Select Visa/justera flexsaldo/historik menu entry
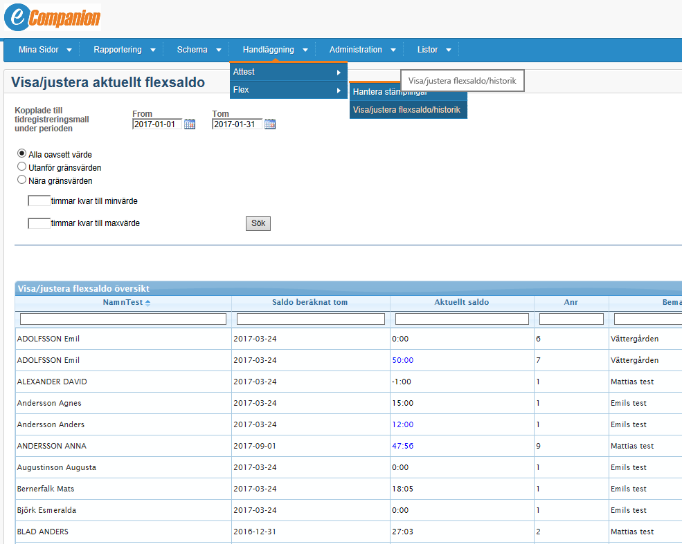Image resolution: width=682 pixels, height=544 pixels. pyautogui.click(x=406, y=109)
